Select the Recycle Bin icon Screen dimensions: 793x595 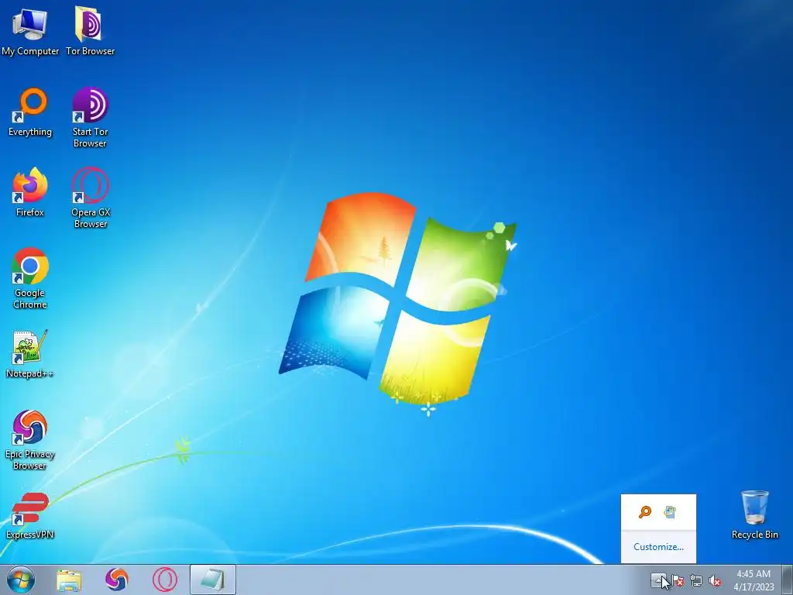(754, 514)
